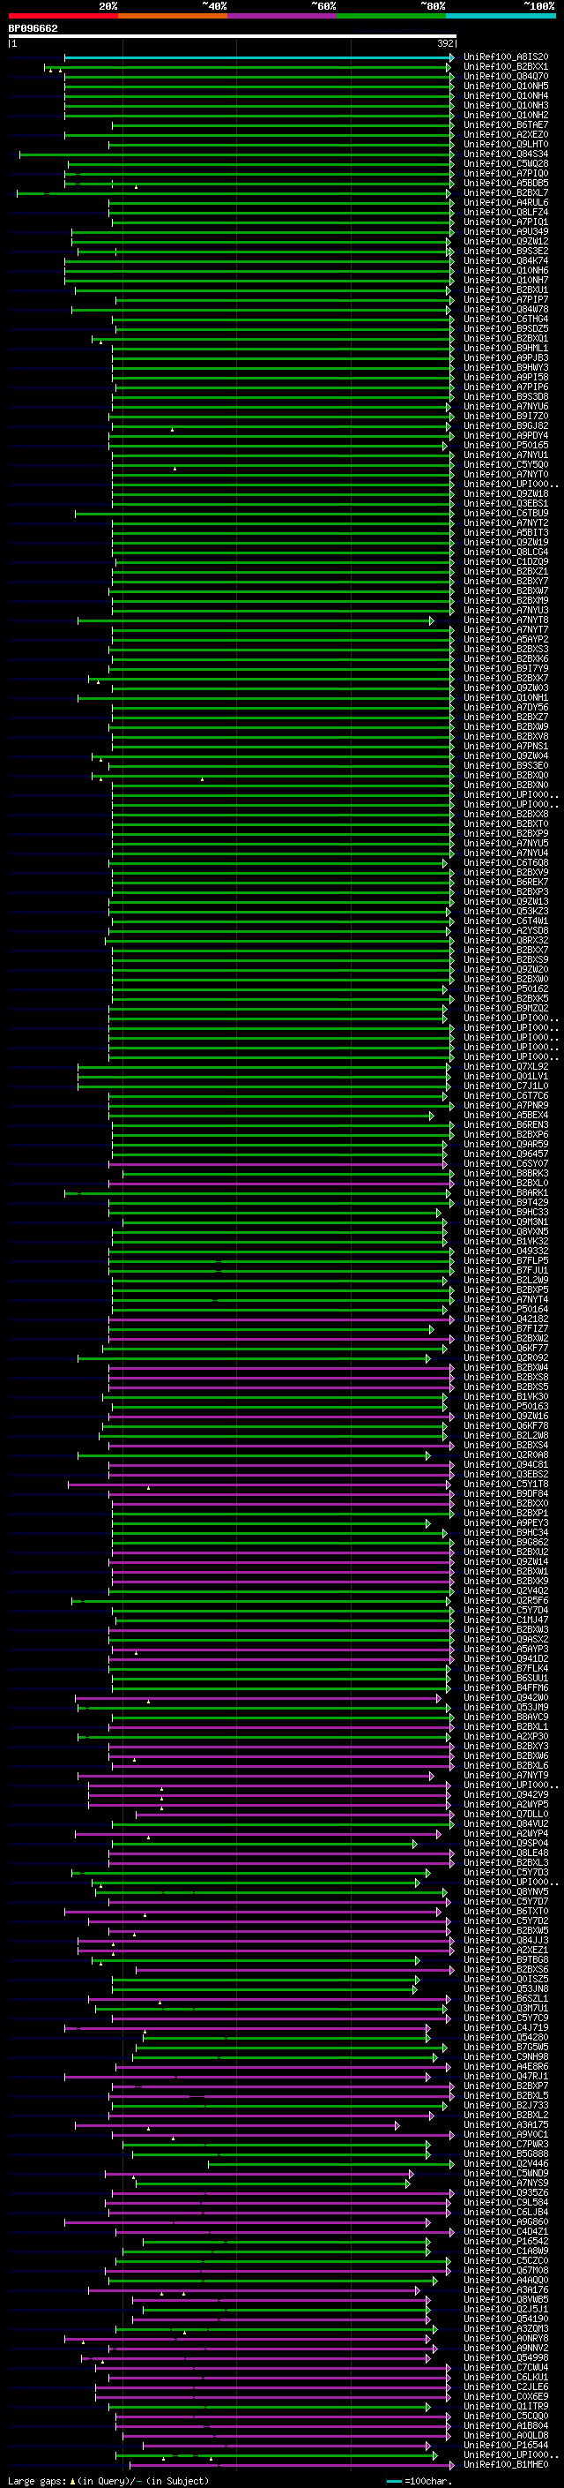Click the UniRef100_A9V0C1 label
This screenshot has height=2488, width=564.
pos(506,2133)
